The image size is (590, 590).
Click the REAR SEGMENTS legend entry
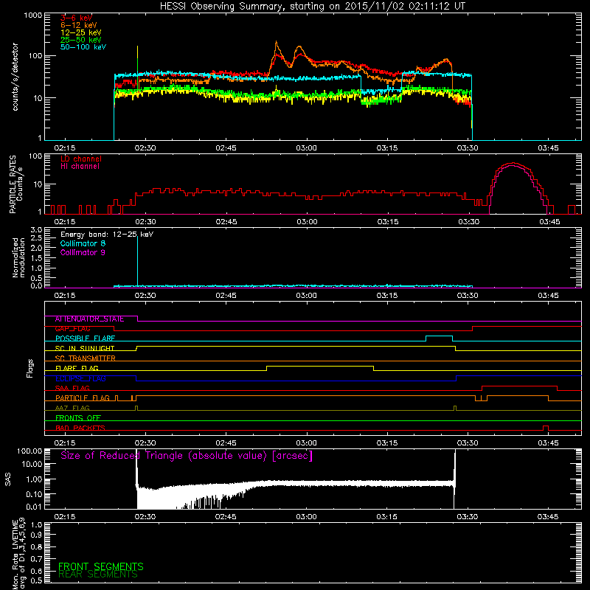tap(98, 575)
